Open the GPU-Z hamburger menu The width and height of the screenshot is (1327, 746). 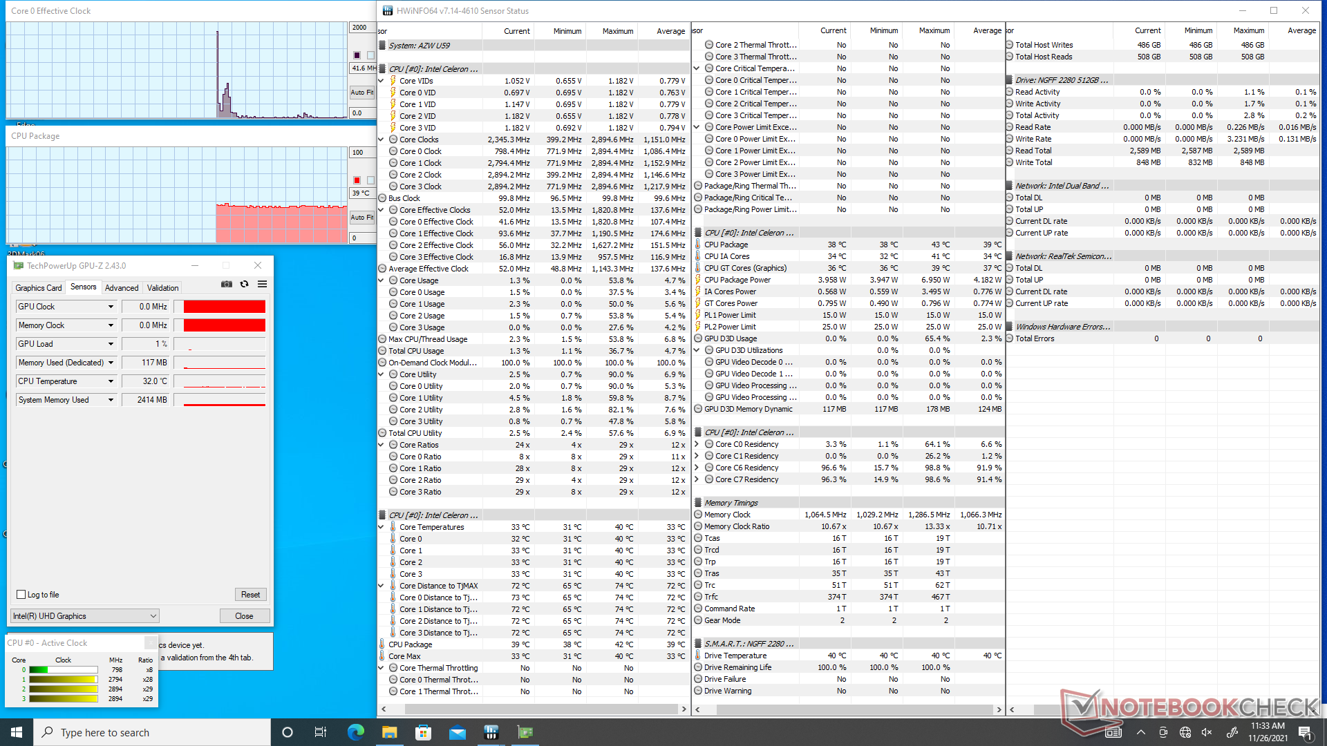[263, 284]
